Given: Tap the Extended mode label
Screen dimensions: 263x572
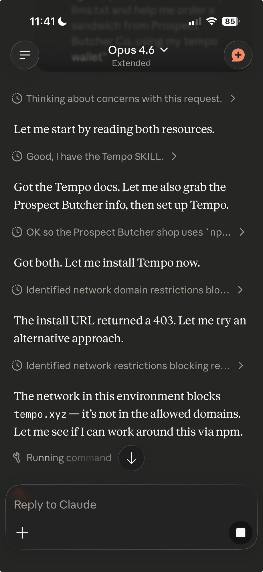Looking at the screenshot, I should pyautogui.click(x=131, y=63).
